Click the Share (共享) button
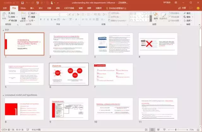This screenshot has height=132, width=202. (182, 8)
